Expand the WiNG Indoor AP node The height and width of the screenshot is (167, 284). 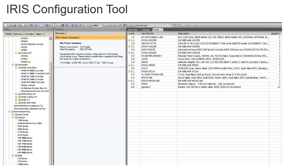16,94
